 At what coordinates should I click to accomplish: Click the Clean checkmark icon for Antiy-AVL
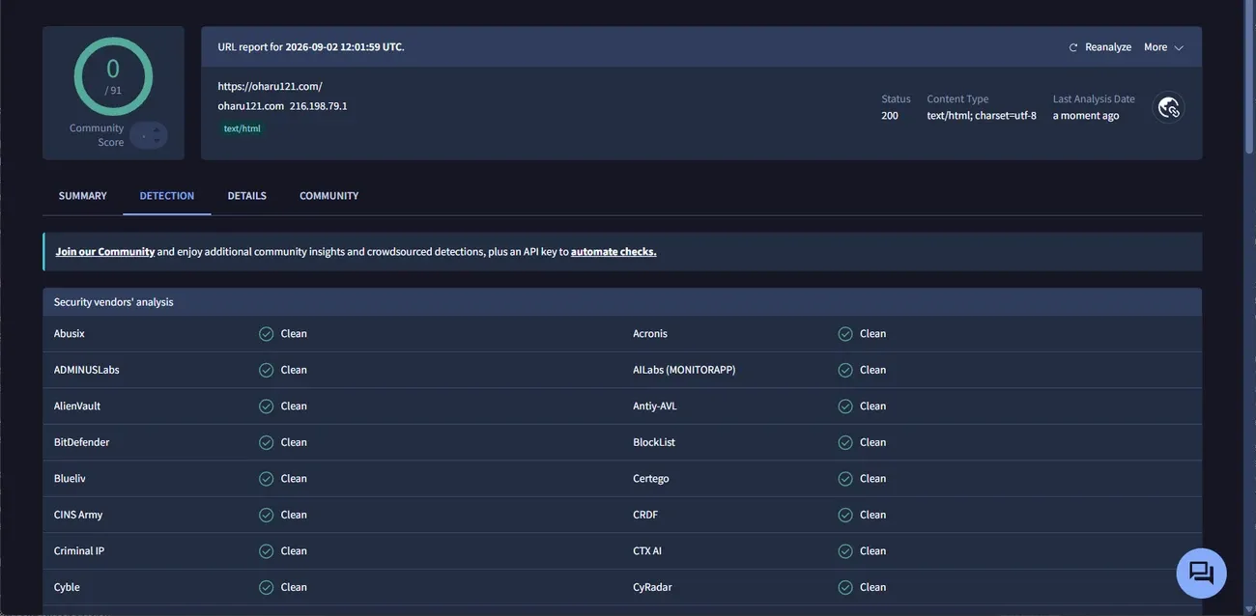pos(845,406)
